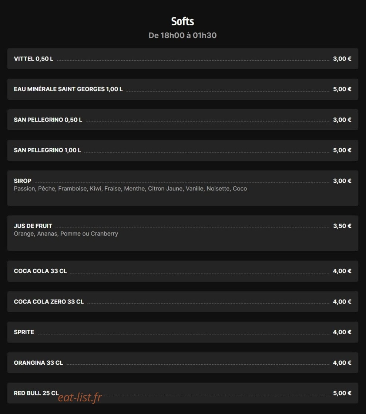This screenshot has width=366, height=414.
Task: Click the Red Bull 5,00 € price
Action: pos(342,393)
